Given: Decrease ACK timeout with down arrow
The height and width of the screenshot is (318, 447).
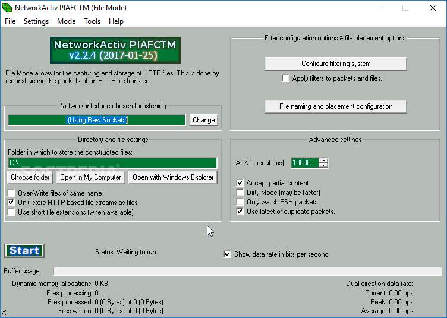Looking at the screenshot, I should click(323, 165).
